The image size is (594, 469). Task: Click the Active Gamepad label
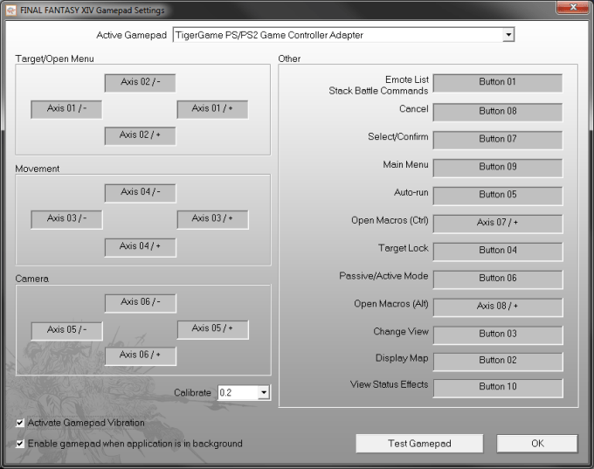[131, 35]
